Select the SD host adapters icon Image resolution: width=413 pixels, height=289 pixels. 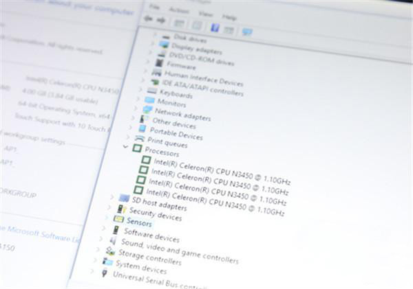click(124, 198)
